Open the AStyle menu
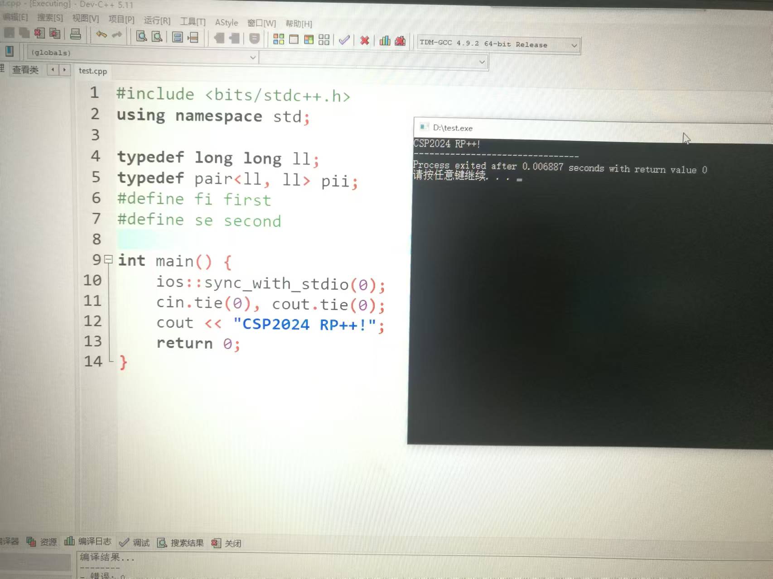The image size is (773, 579). [x=226, y=22]
